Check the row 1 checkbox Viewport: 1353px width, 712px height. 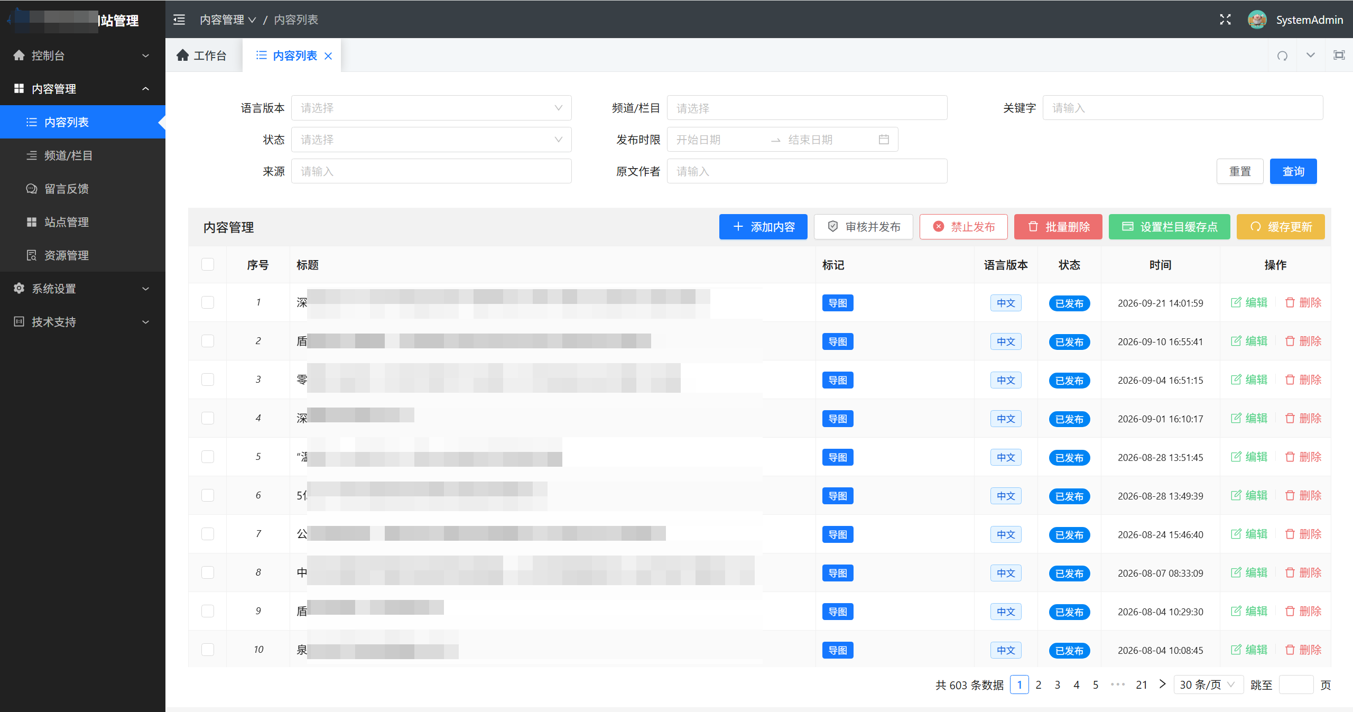pos(208,302)
